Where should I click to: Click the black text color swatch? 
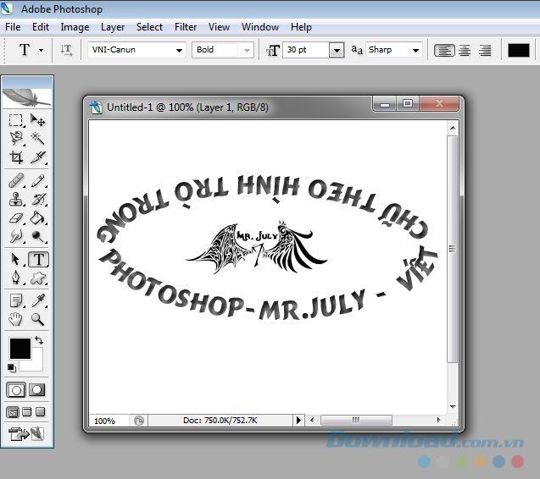pos(518,50)
